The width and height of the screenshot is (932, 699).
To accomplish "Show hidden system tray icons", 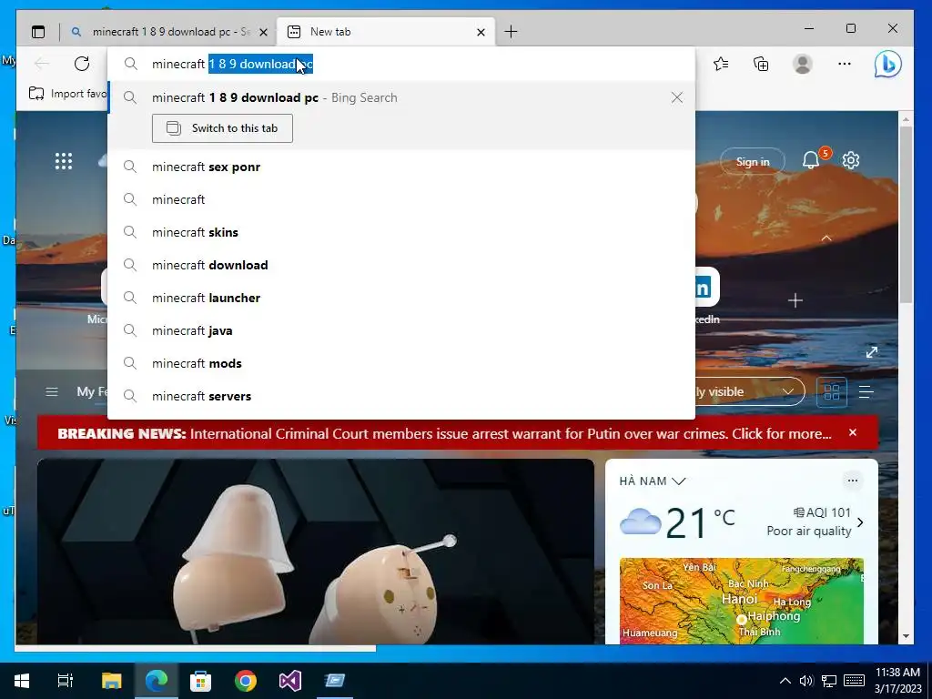I will click(785, 681).
